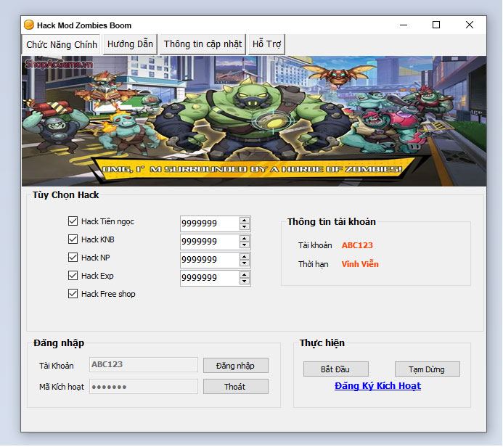Click the orange app icon in title bar
The image size is (503, 447).
pyautogui.click(x=29, y=25)
